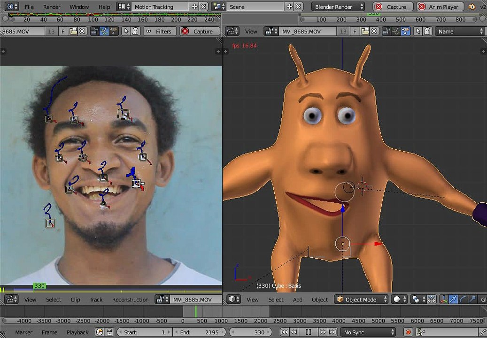
Task: Switch left editor to Graph view mode
Action: click(104, 31)
